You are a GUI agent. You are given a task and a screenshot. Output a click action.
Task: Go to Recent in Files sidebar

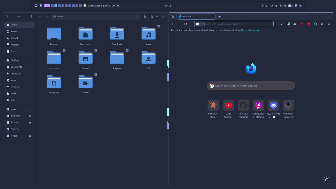19,31
